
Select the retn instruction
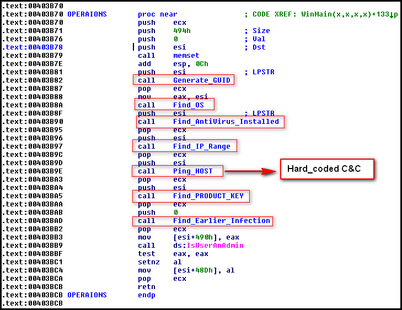click(x=146, y=287)
